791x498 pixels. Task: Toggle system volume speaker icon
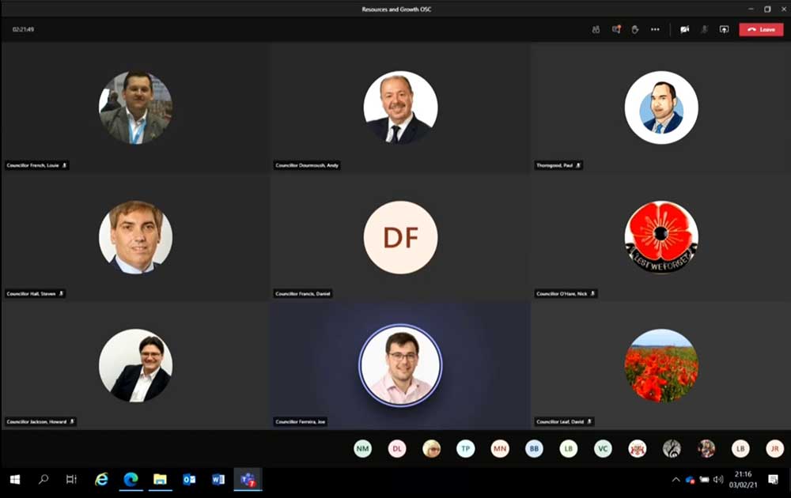(x=718, y=479)
